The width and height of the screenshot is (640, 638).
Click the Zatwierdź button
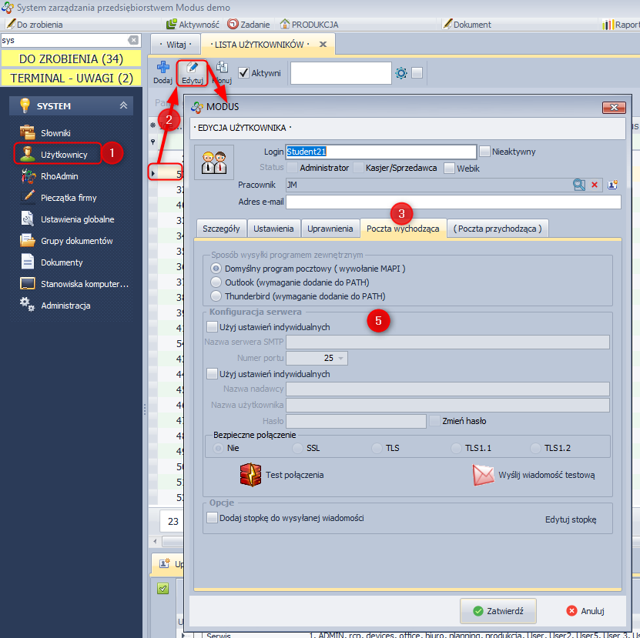point(498,610)
